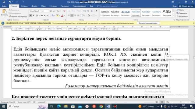The height and width of the screenshot is (109, 195).
Task: Toggle Bold (Ж) formatting
Action: point(30,15)
